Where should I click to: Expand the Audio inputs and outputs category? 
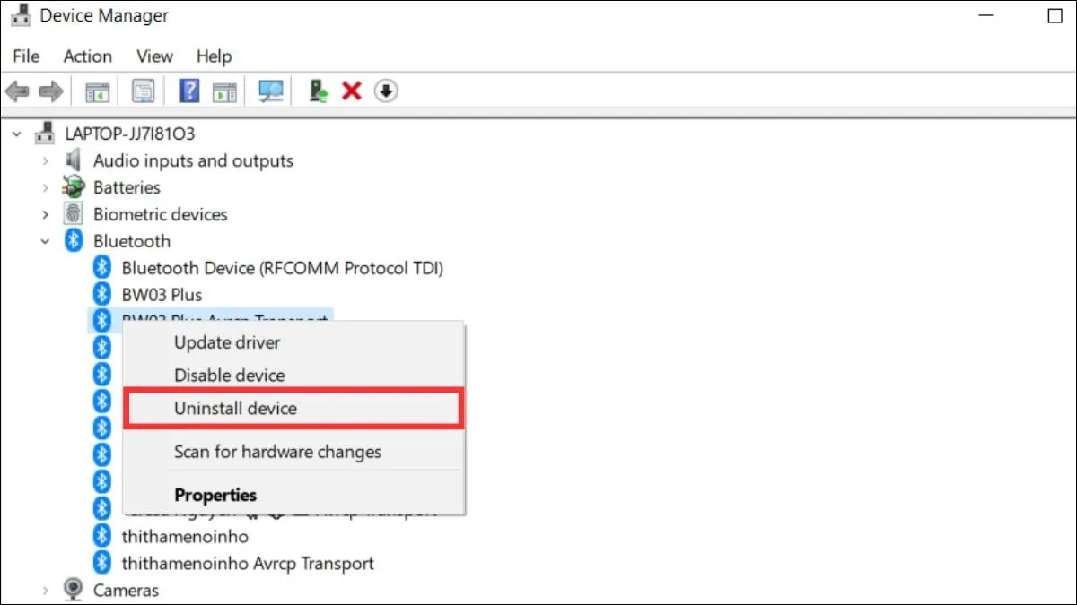tap(45, 161)
